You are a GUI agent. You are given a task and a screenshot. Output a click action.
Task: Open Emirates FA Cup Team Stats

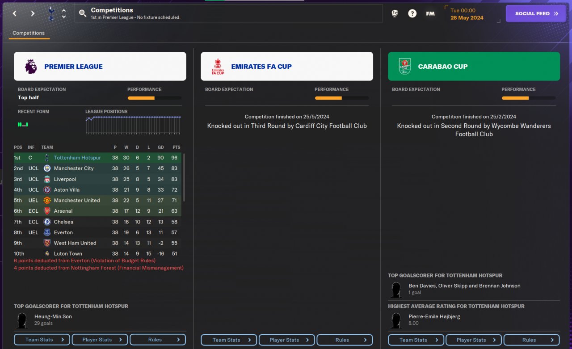229,340
